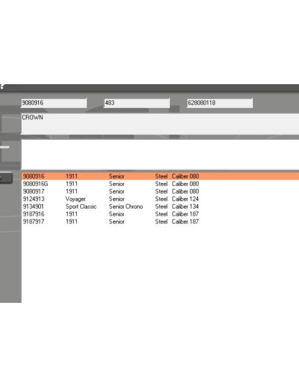The image size is (299, 387).
Task: Click Caliber 134 cell
Action: pyautogui.click(x=185, y=207)
